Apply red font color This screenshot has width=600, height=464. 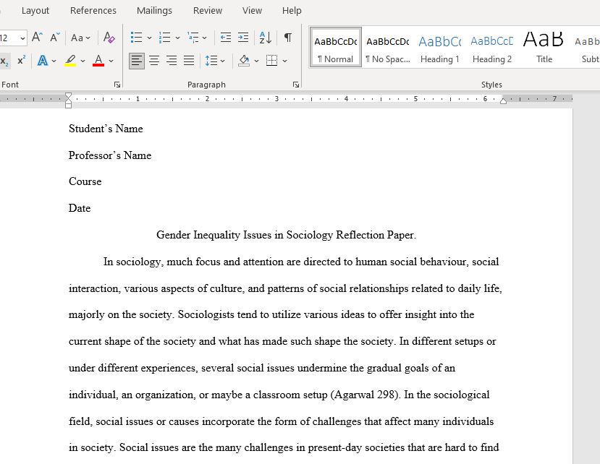pos(98,61)
